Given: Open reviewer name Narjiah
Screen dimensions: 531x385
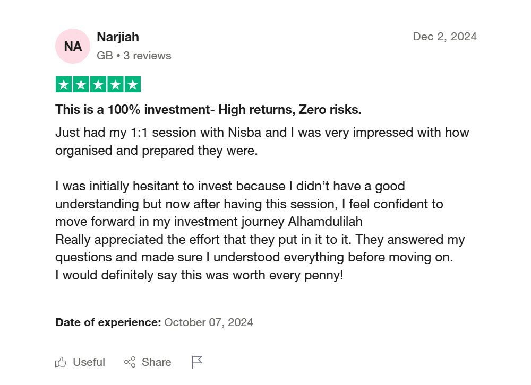Looking at the screenshot, I should (x=118, y=37).
